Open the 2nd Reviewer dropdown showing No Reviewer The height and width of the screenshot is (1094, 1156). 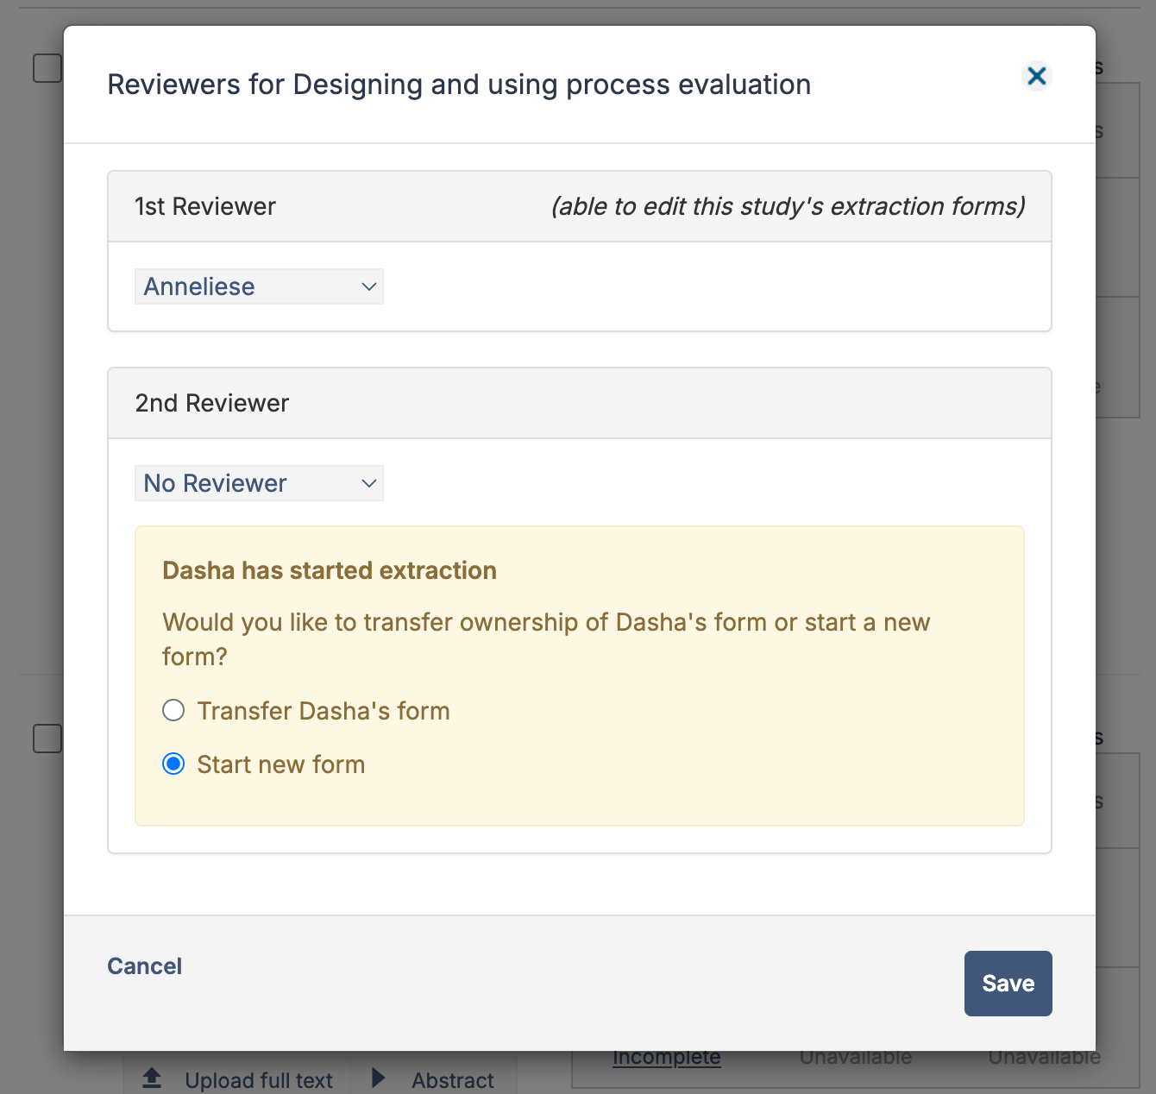tap(259, 483)
